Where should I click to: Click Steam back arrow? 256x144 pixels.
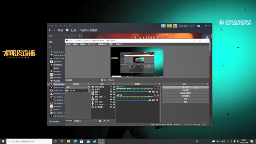click(x=50, y=30)
